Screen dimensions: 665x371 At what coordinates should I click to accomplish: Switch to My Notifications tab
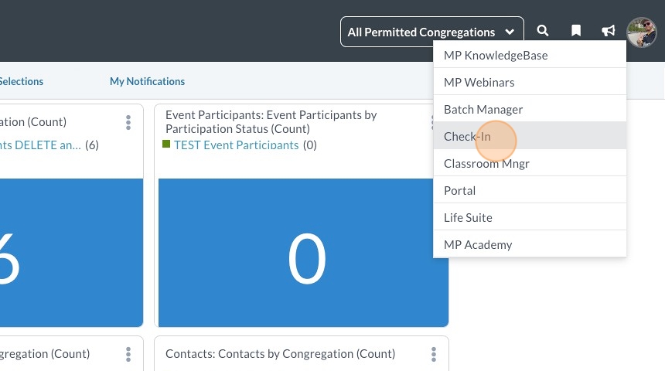click(147, 81)
